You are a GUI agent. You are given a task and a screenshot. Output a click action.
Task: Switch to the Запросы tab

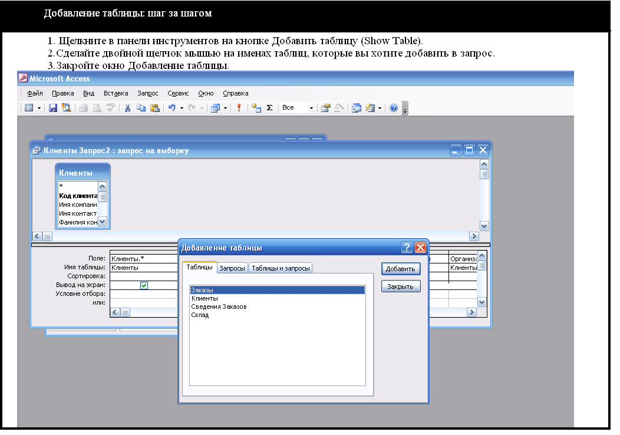(232, 268)
